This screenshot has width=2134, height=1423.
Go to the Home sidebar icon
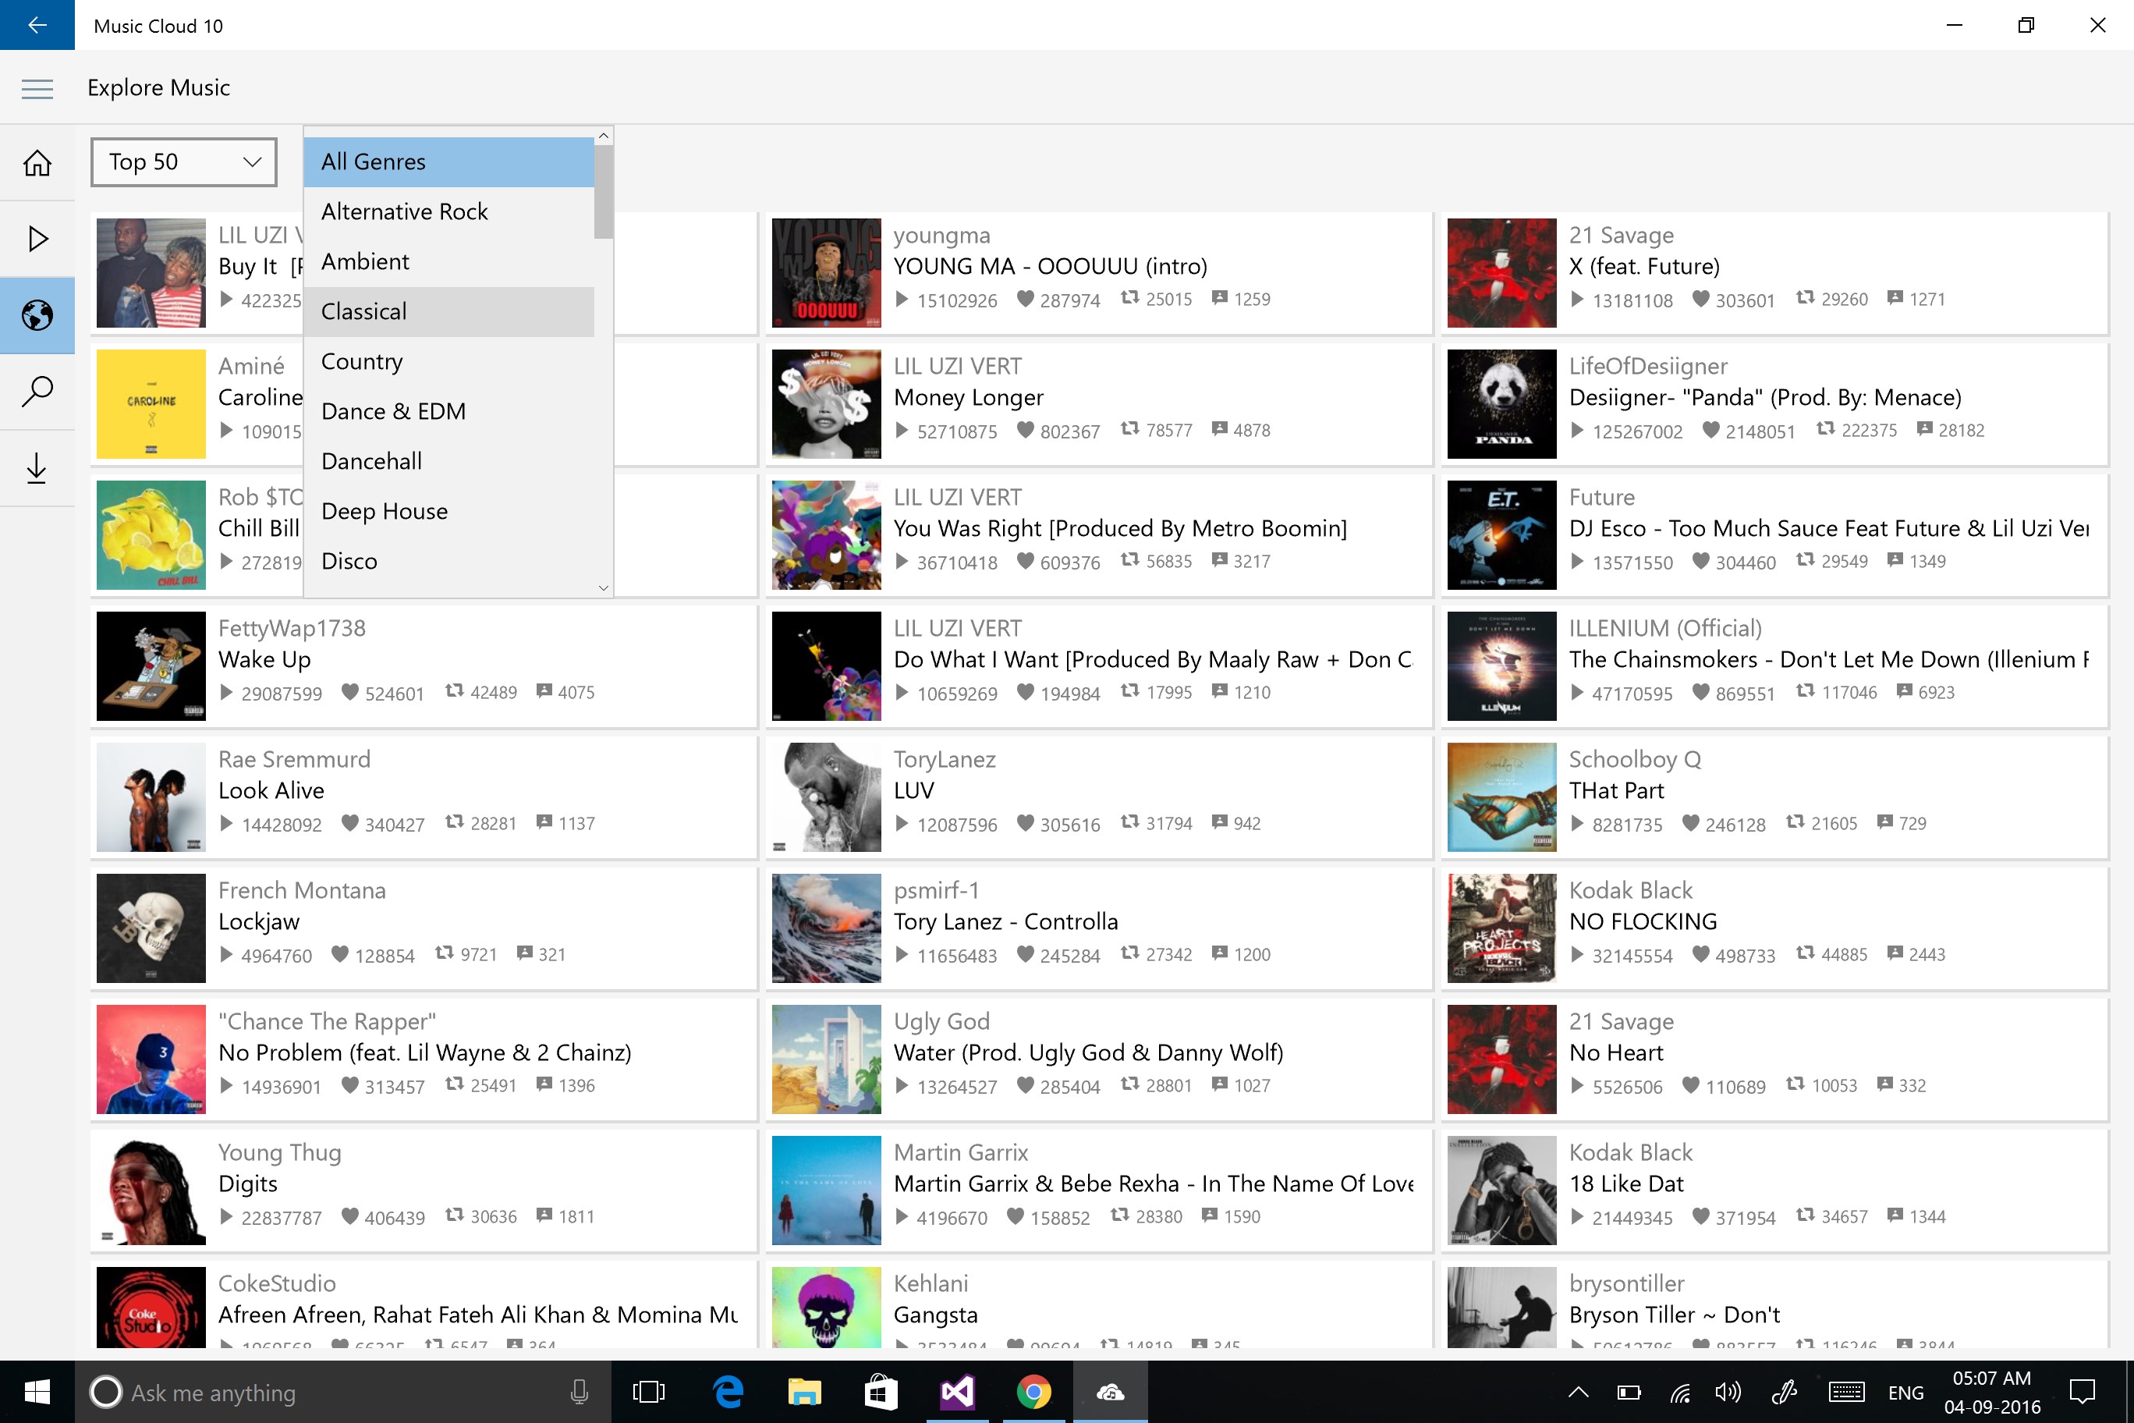click(37, 163)
